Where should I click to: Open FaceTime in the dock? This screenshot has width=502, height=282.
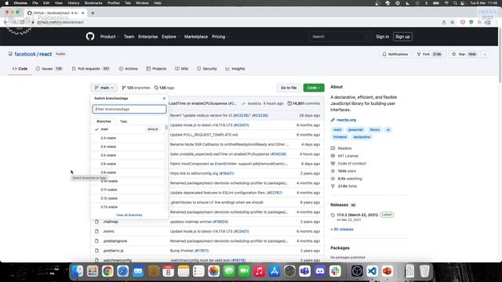pos(244,271)
